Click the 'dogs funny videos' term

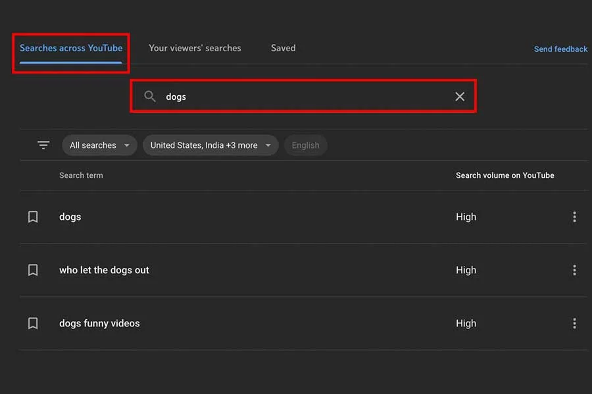[x=100, y=324]
